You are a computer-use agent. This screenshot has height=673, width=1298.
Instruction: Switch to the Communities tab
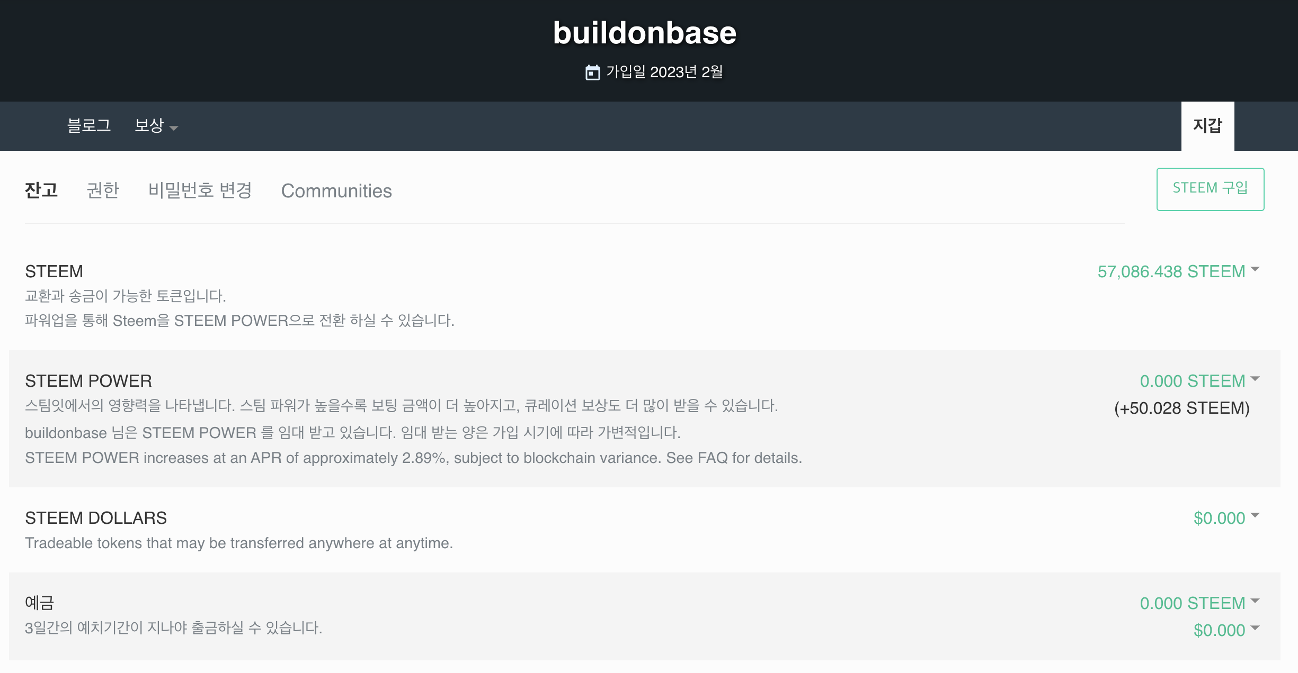pyautogui.click(x=336, y=191)
